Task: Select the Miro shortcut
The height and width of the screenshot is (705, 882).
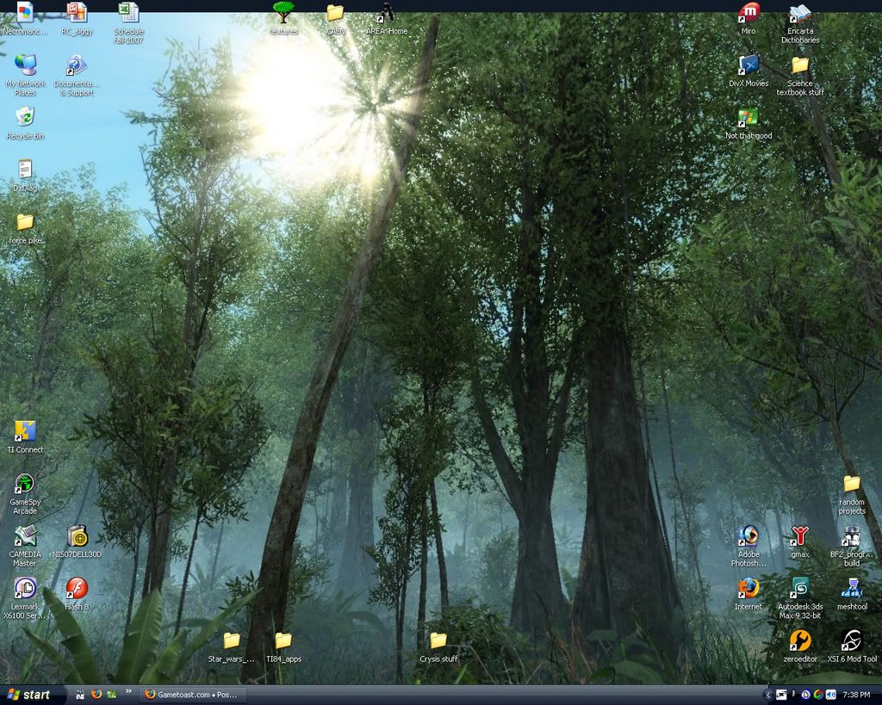Action: (748, 18)
